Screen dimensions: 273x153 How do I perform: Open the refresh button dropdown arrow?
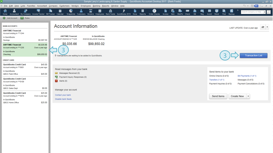coord(267,27)
